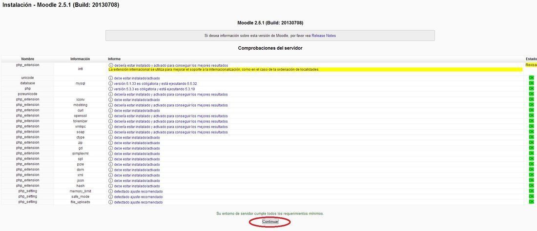Click info icon in the spl row
Screen dimensions: 537x231
[x=111, y=159]
